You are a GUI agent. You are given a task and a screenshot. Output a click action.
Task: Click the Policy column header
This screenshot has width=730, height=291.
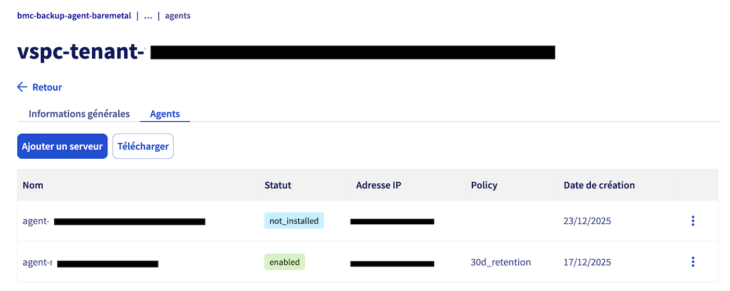click(x=484, y=185)
